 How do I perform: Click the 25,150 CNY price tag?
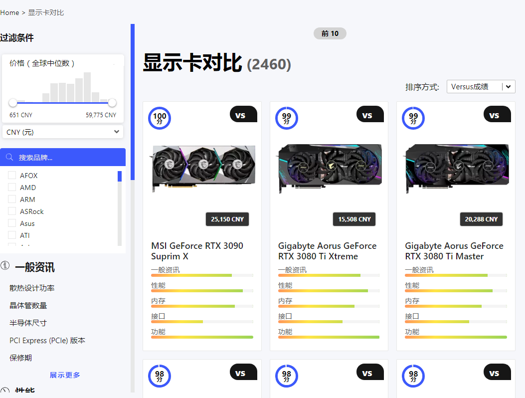(x=227, y=219)
